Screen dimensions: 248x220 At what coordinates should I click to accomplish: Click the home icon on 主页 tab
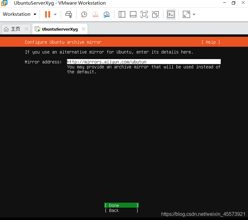tap(6, 29)
